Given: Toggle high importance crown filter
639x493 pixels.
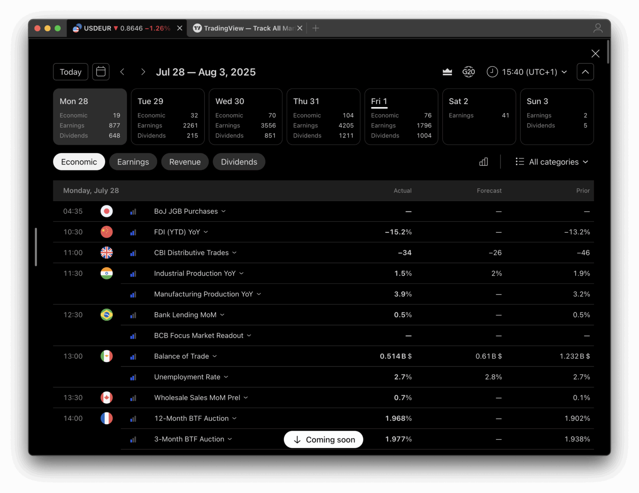Looking at the screenshot, I should [x=447, y=72].
